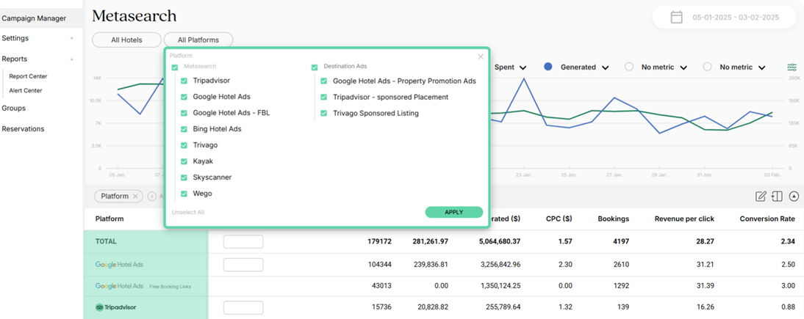This screenshot has width=804, height=319.
Task: Uncheck the Wego checkbox
Action: click(x=184, y=194)
